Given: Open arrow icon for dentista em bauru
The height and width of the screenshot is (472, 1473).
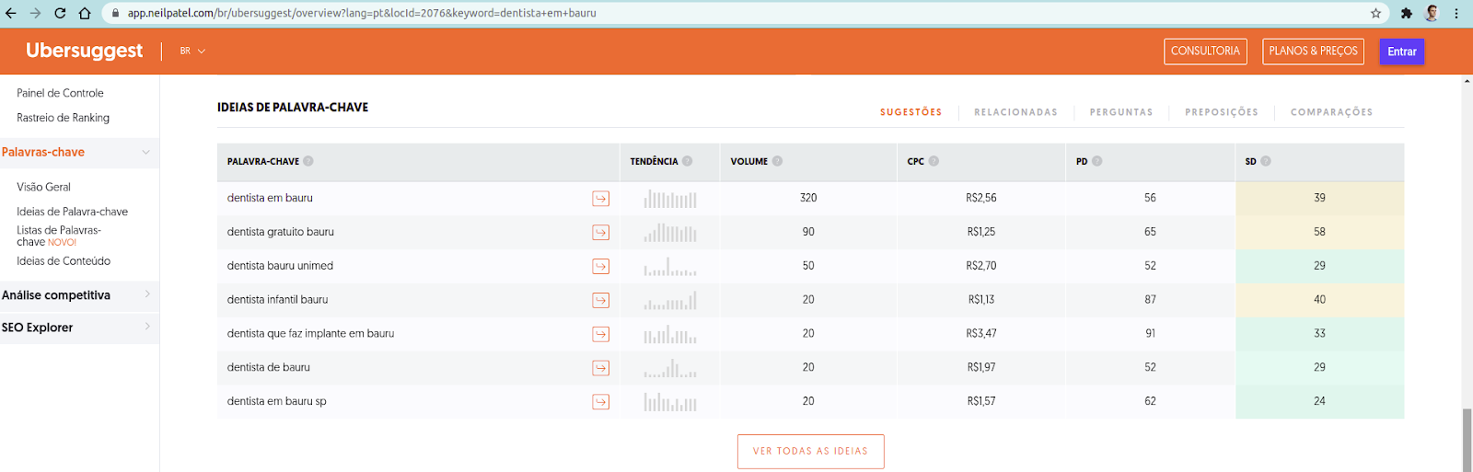Looking at the screenshot, I should point(600,199).
